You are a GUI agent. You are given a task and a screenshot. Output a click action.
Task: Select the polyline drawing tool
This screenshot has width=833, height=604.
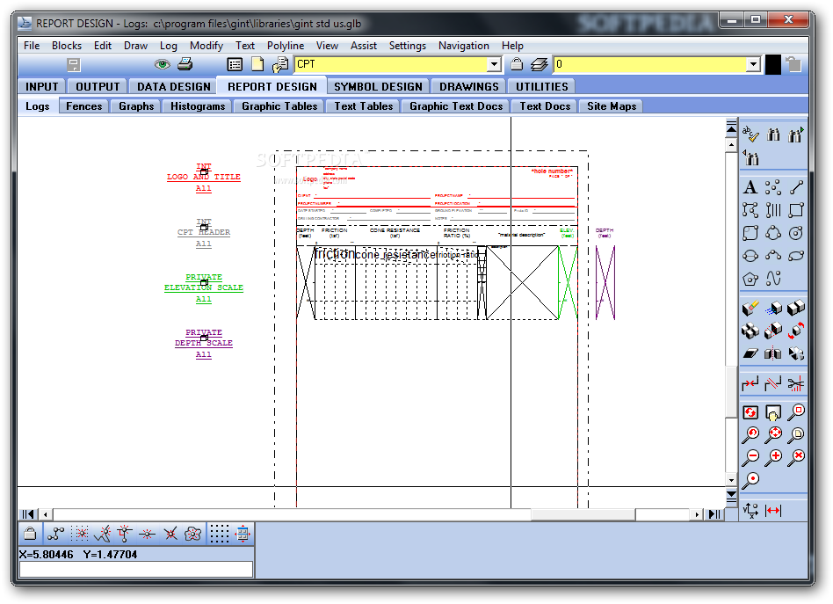pyautogui.click(x=750, y=210)
